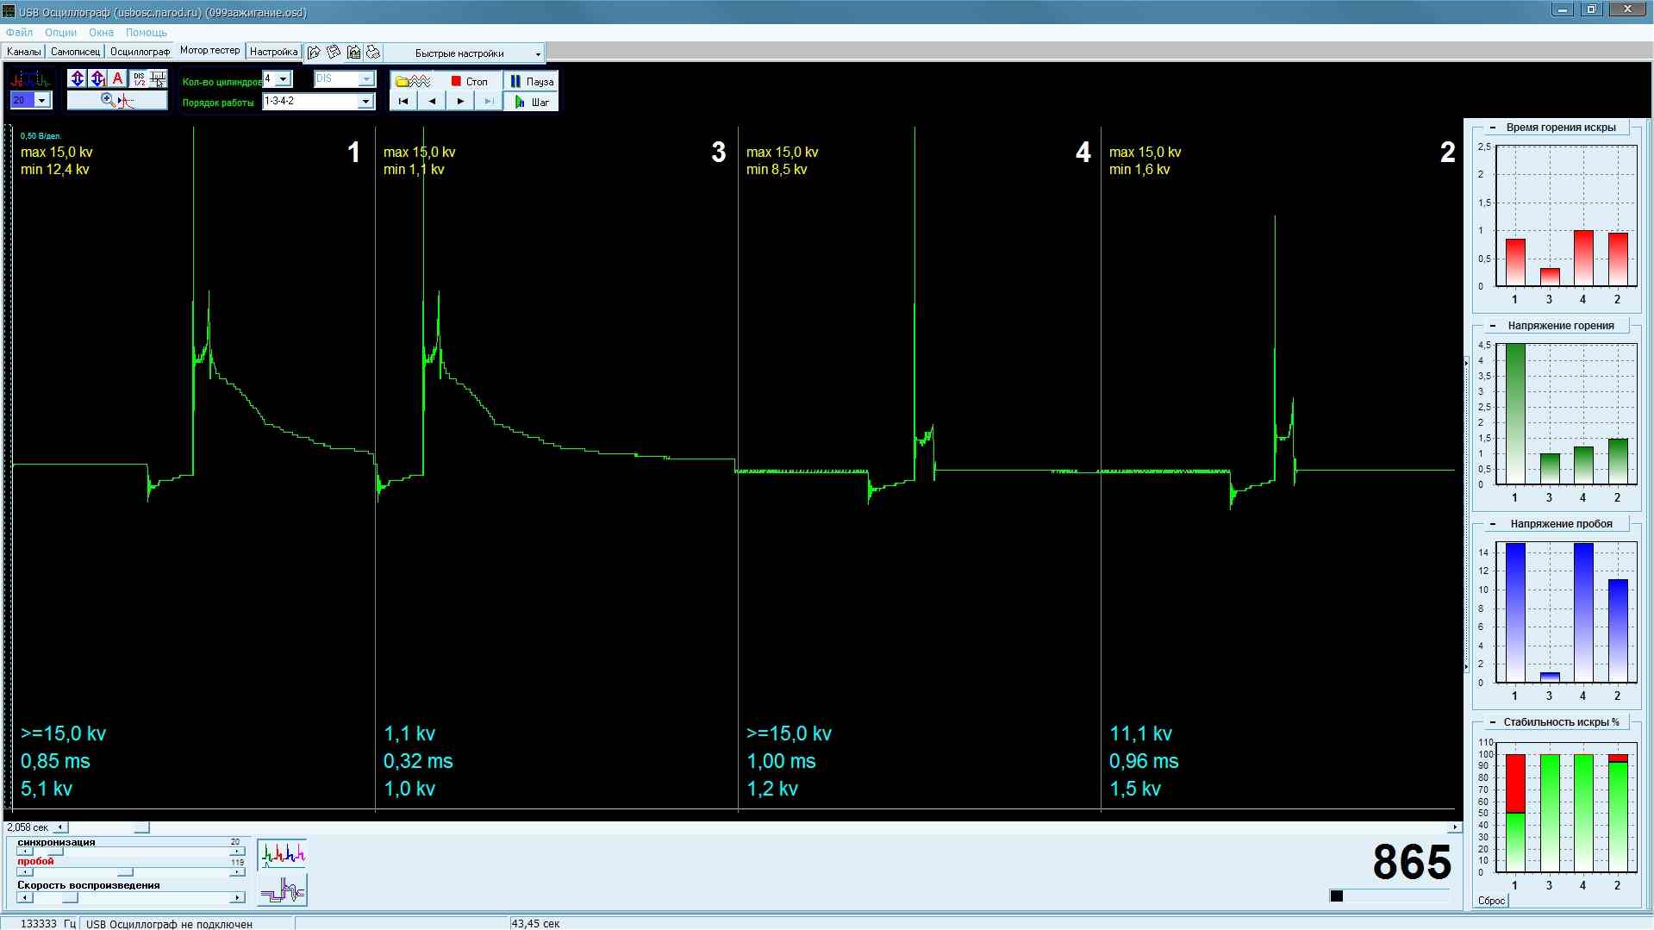Click the save settings disk icon
Image resolution: width=1654 pixels, height=930 pixels.
pos(334,53)
